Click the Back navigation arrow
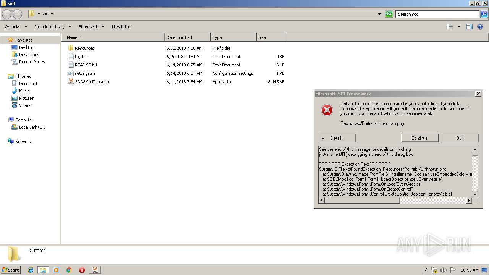 coord(6,14)
